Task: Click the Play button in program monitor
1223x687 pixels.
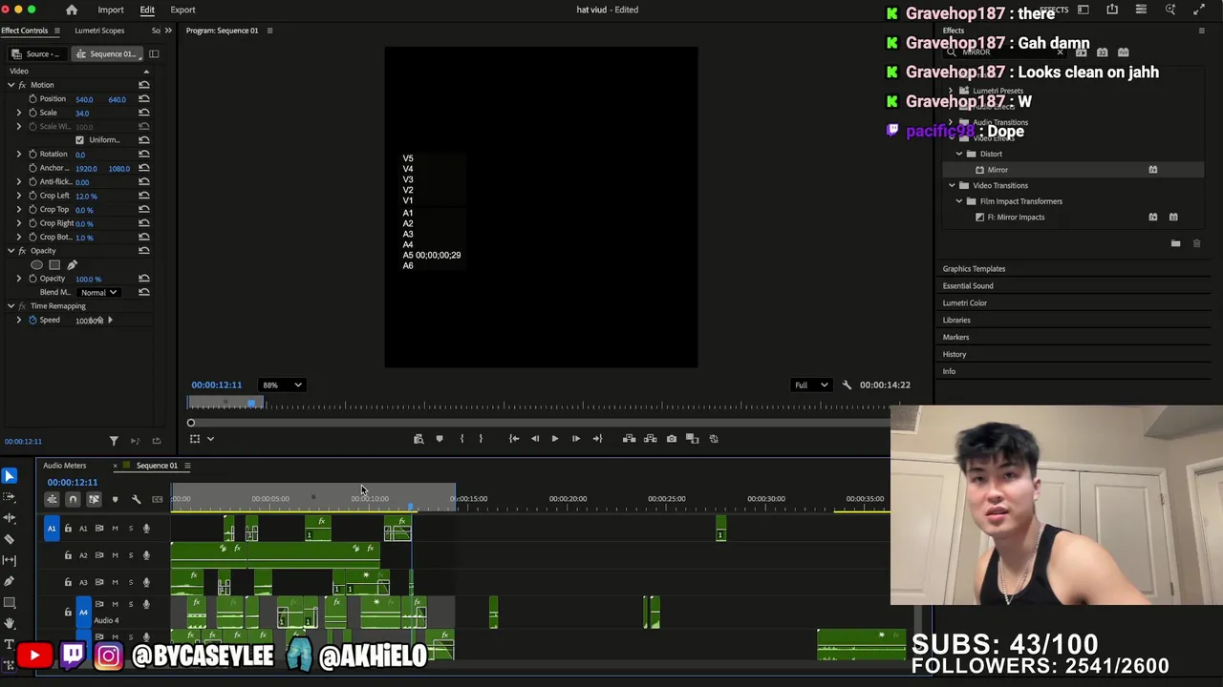Action: tap(554, 439)
